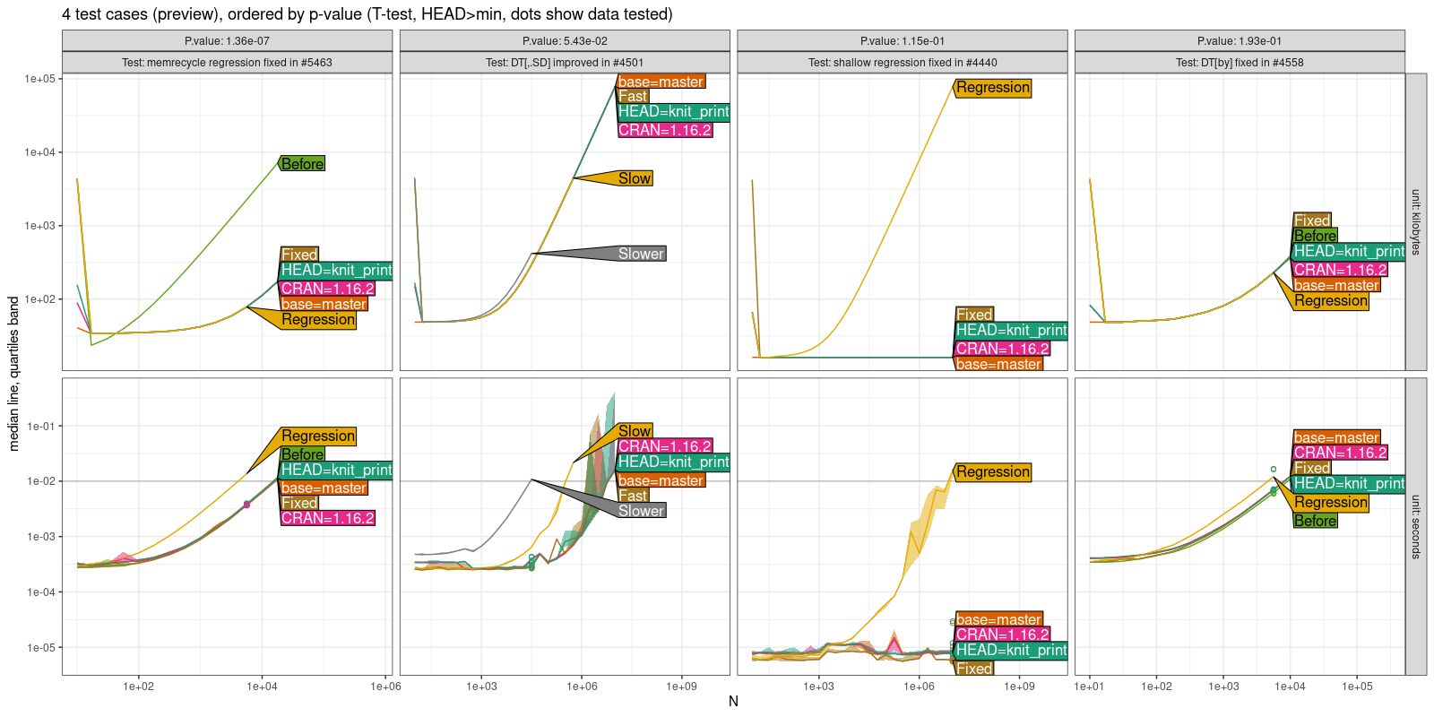Click 'Test: memrecycle regression fixed in #5463' strip
This screenshot has width=1434, height=717.
click(227, 63)
